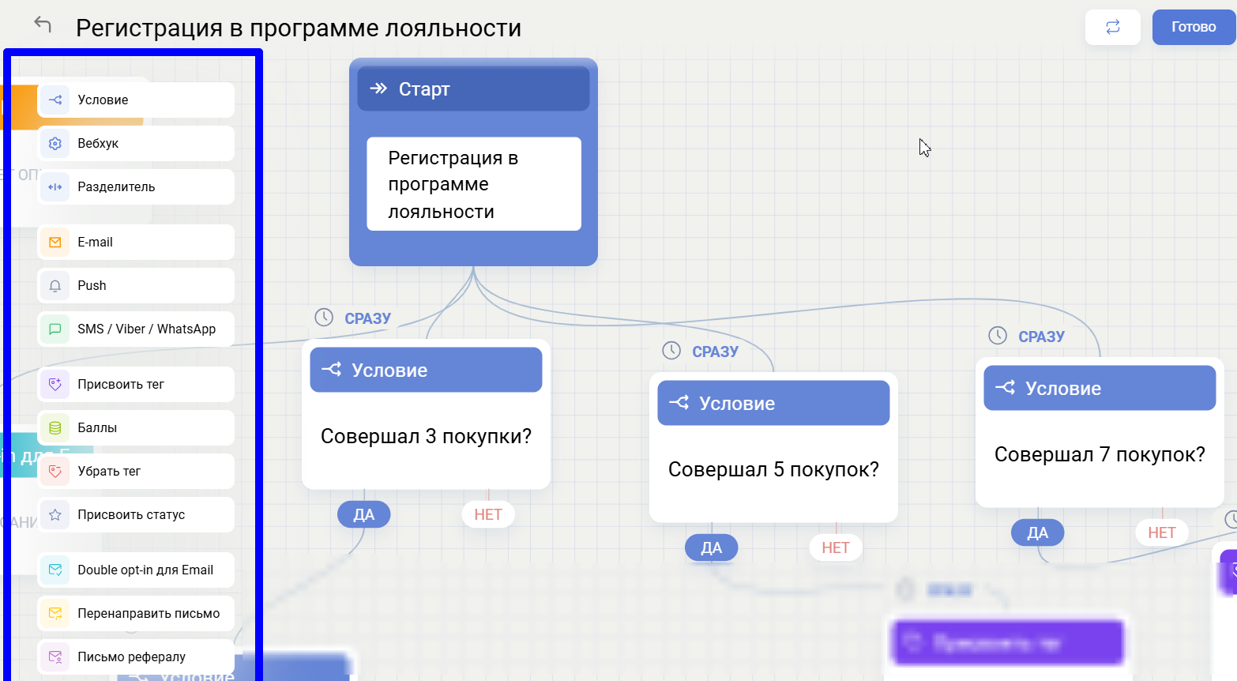
Task: Select the Перенаправить письмо block
Action: tap(136, 614)
